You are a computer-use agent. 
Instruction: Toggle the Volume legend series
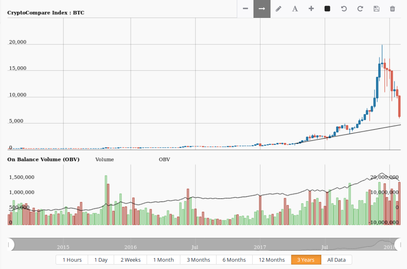coord(104,159)
